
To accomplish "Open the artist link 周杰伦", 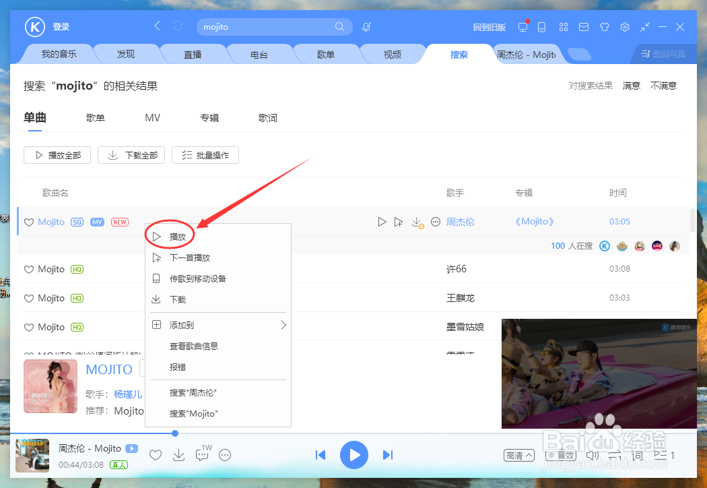I will click(461, 222).
